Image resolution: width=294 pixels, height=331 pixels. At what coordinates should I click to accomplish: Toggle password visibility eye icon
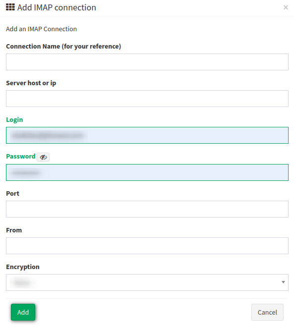tap(43, 157)
